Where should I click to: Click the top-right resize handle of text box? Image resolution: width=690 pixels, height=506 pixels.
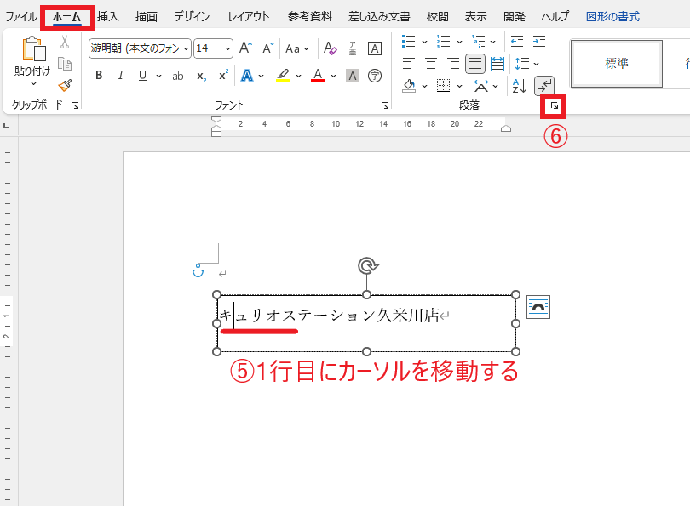[515, 295]
